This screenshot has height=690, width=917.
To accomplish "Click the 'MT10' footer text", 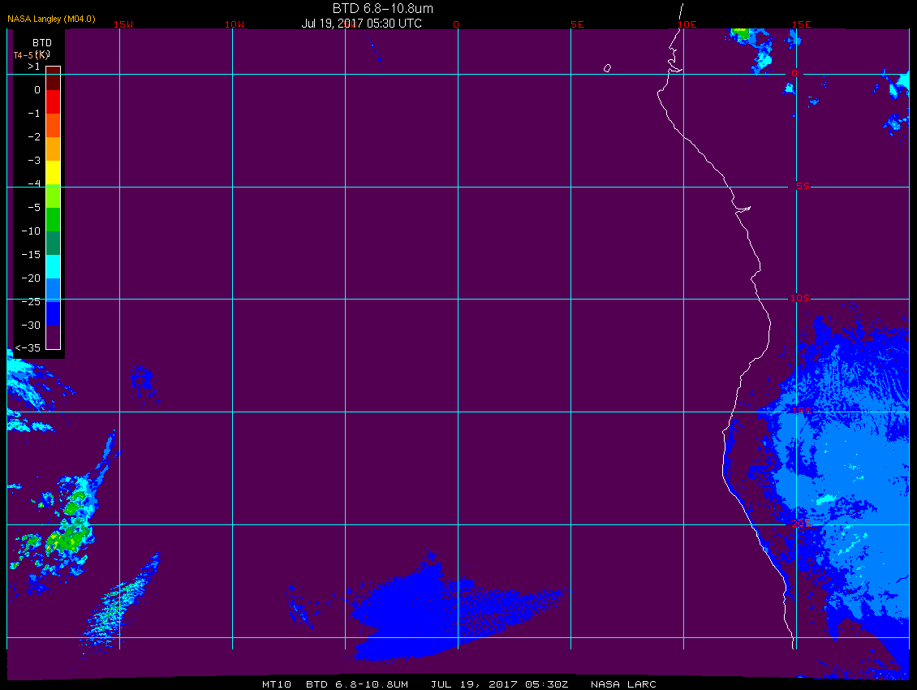I will (277, 684).
